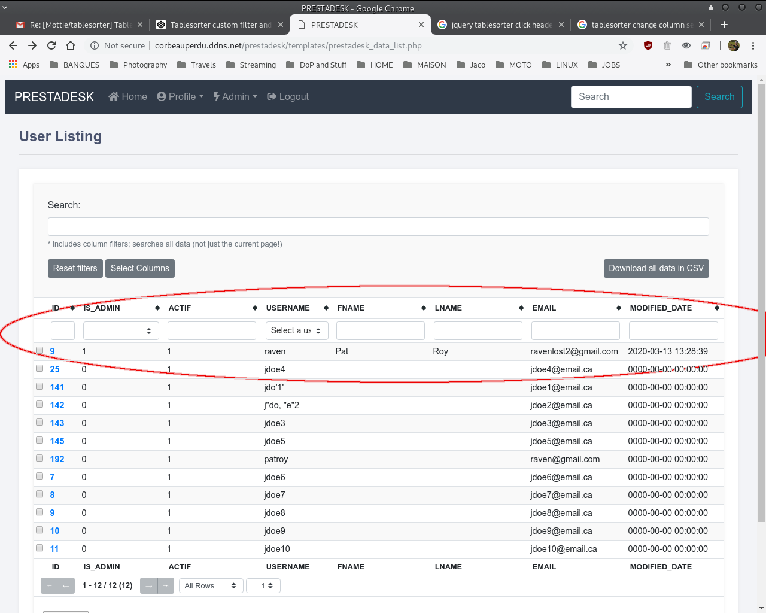766x613 pixels.
Task: Open the All Rows page-size dropdown
Action: coord(211,585)
